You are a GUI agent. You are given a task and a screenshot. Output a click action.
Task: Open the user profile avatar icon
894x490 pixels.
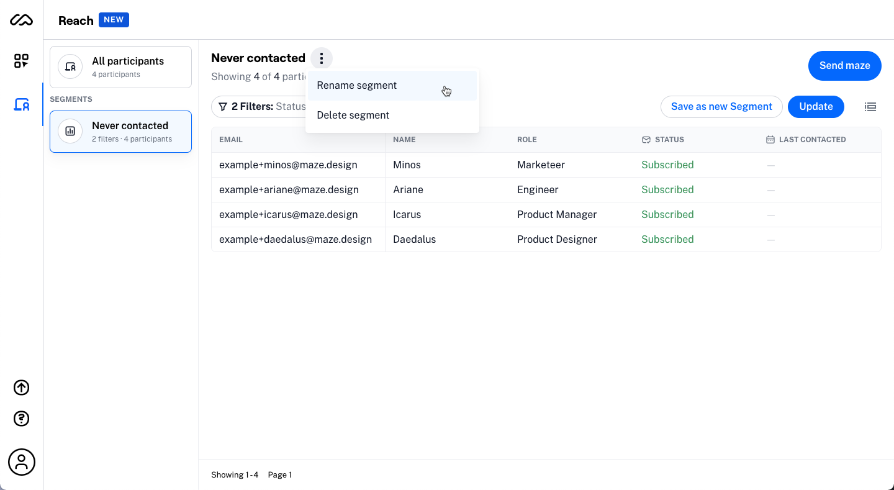click(x=21, y=462)
